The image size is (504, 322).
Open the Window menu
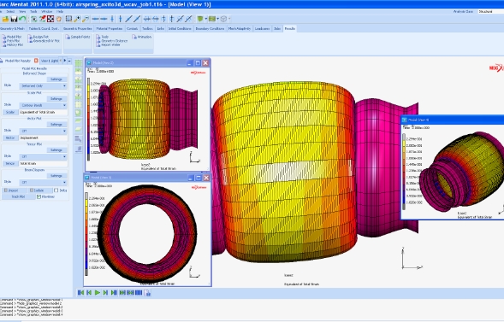tap(47, 12)
